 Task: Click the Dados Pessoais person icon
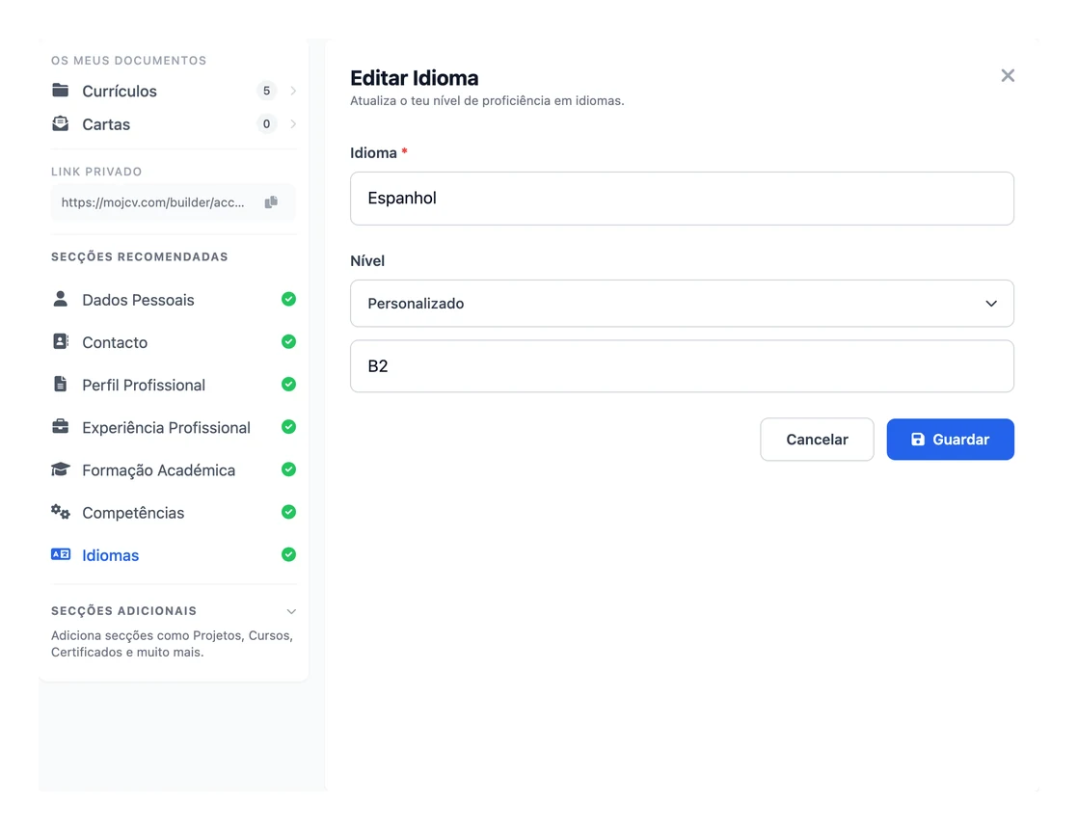coord(61,299)
